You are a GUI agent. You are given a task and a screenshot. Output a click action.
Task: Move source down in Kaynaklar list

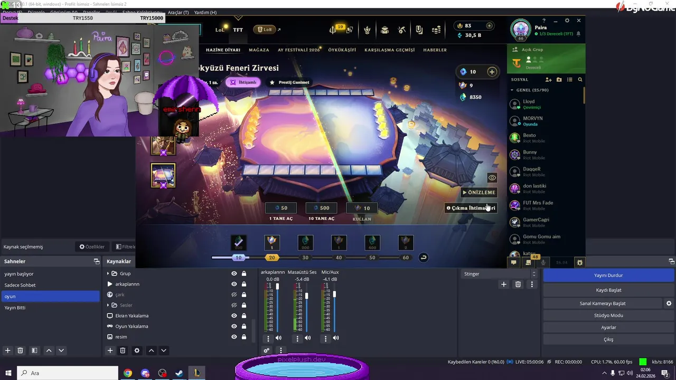(x=164, y=350)
